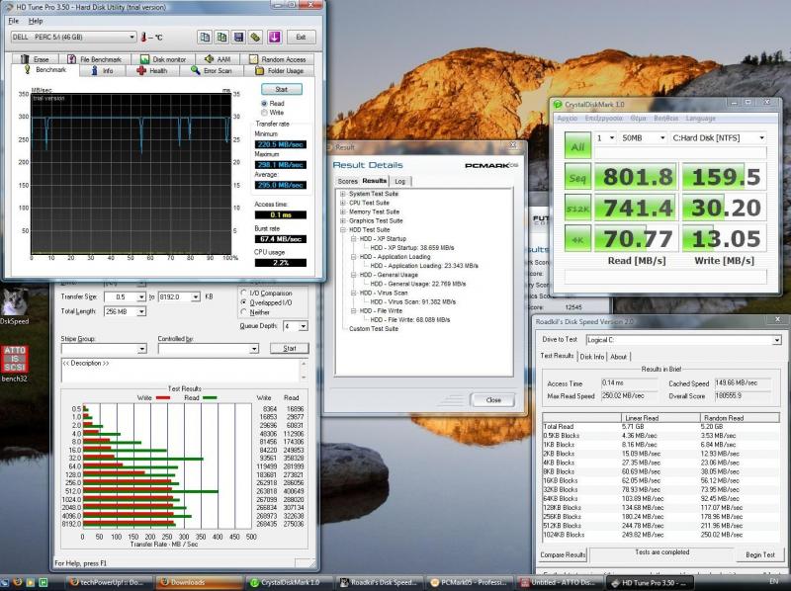The height and width of the screenshot is (591, 791).
Task: Open the DELL PERC 5/i drive dropdown
Action: pos(73,37)
